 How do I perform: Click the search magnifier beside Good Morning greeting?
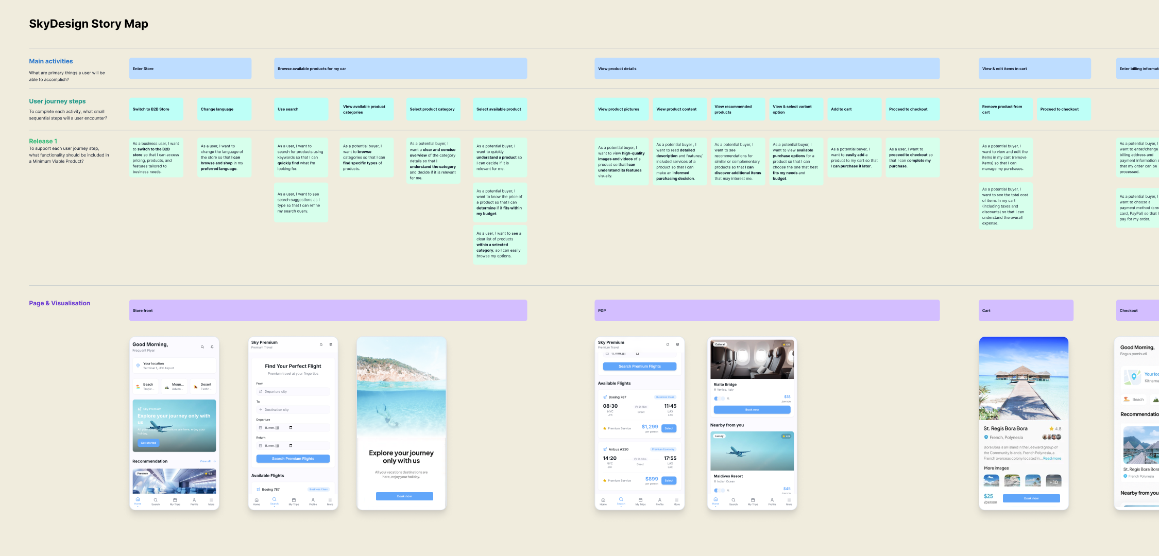tap(202, 347)
